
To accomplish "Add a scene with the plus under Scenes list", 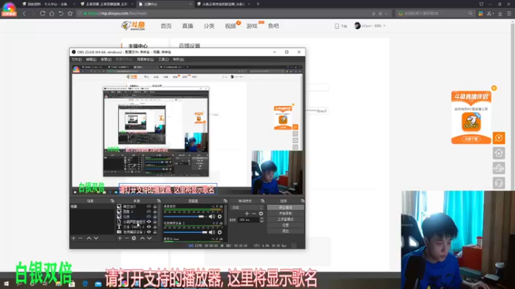I will (73, 238).
